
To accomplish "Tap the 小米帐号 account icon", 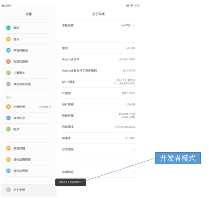I will coord(9,107).
